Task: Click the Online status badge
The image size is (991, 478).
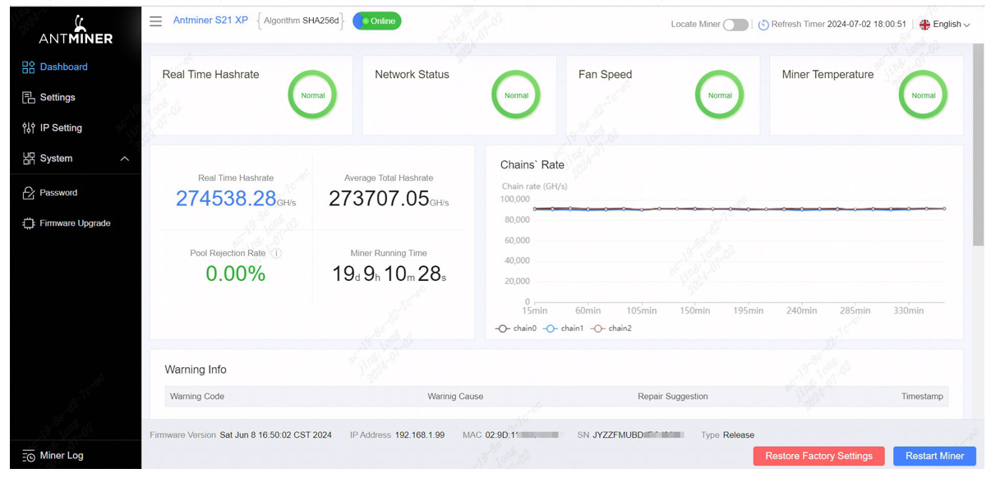Action: click(377, 21)
